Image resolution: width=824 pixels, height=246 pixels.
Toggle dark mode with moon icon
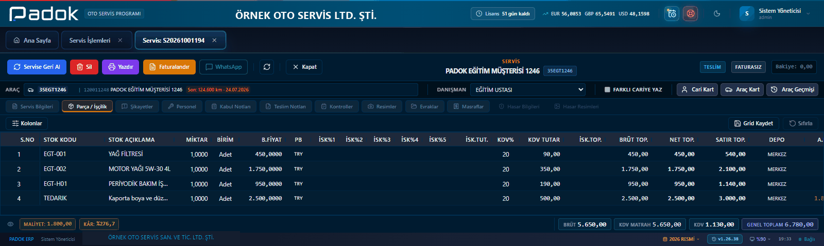point(717,14)
